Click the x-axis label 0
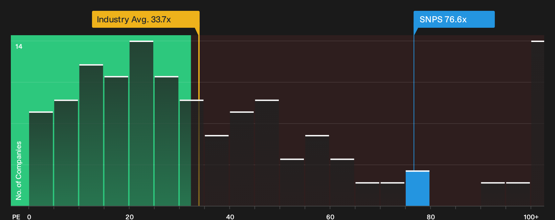Screen dimensions: 555x220 (x=29, y=217)
